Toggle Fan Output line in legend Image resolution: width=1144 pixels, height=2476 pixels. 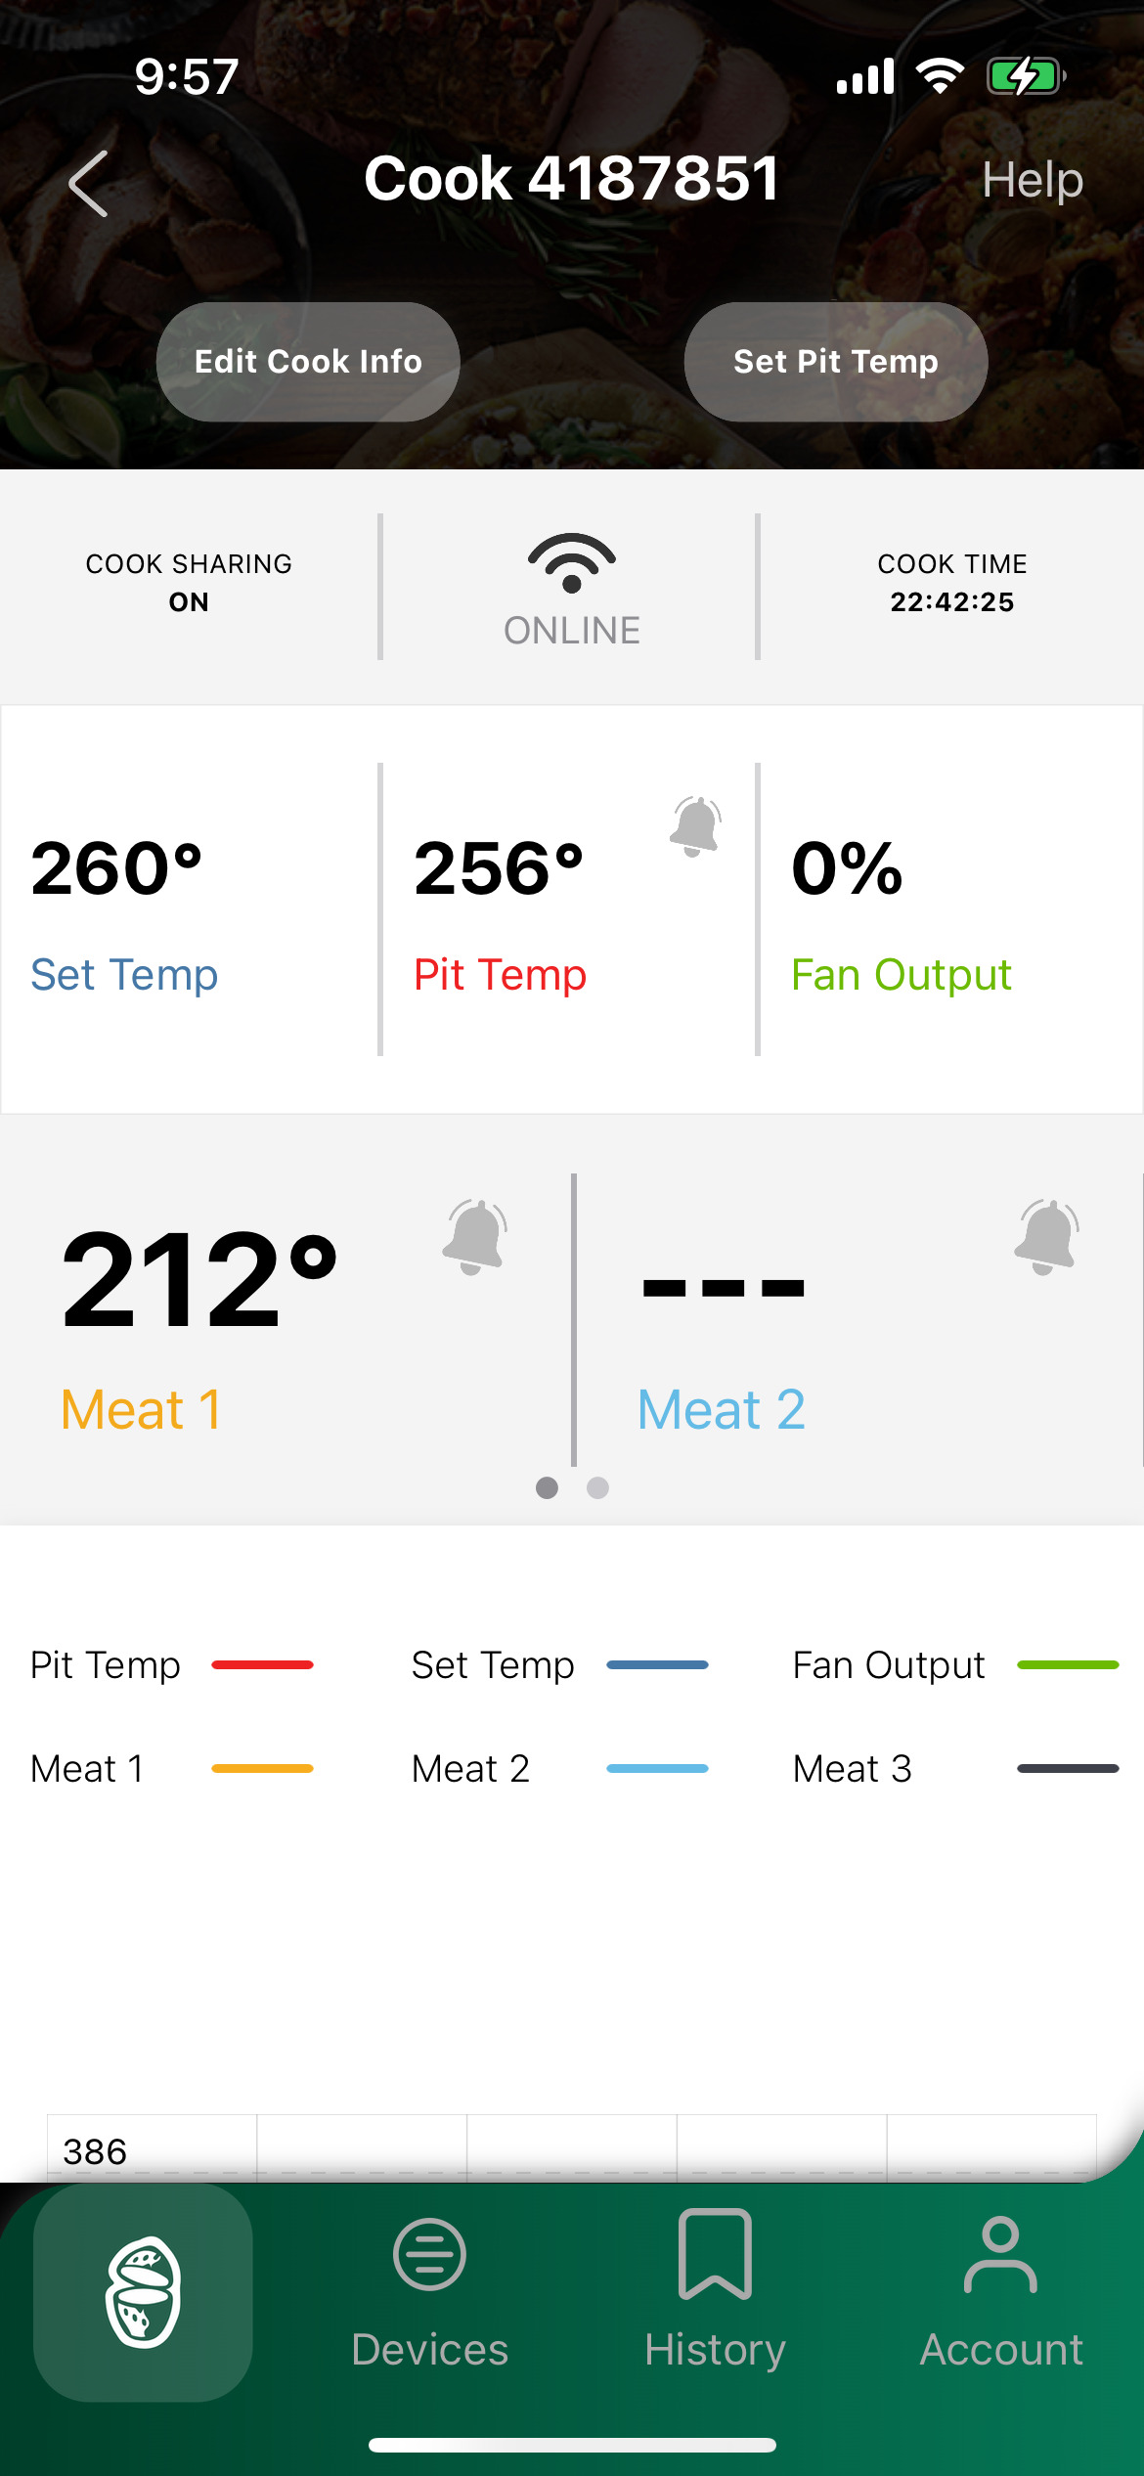coord(954,1664)
